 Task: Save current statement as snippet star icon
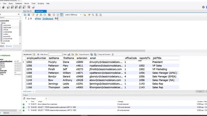[85, 15]
